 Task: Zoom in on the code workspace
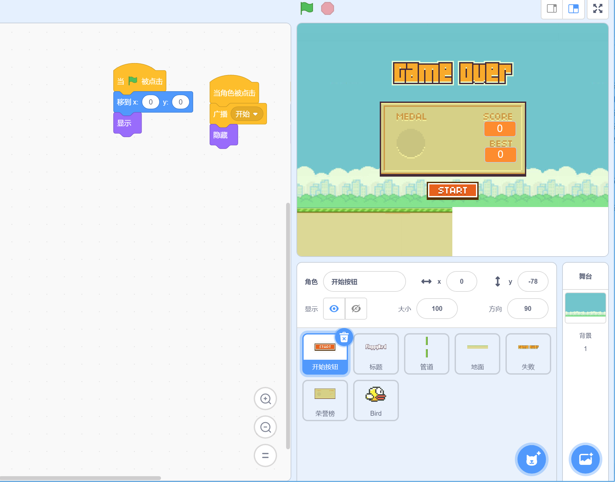pyautogui.click(x=265, y=399)
